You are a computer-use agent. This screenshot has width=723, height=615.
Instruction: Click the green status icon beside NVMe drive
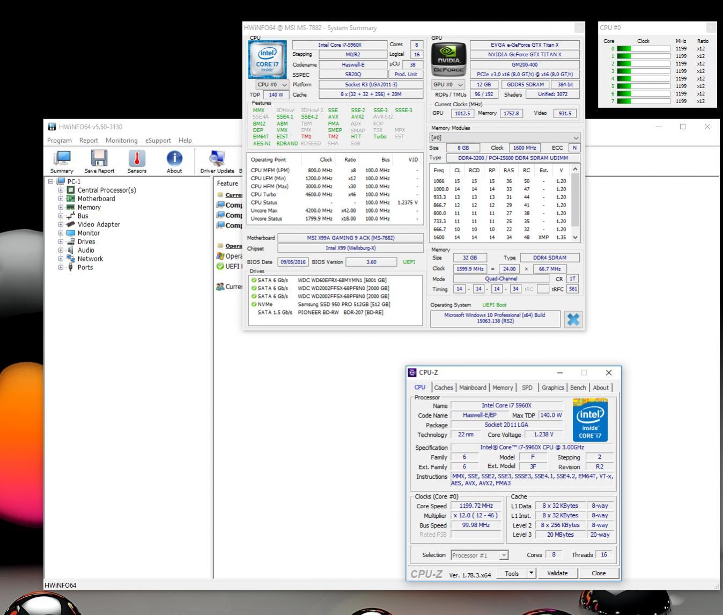[x=254, y=304]
